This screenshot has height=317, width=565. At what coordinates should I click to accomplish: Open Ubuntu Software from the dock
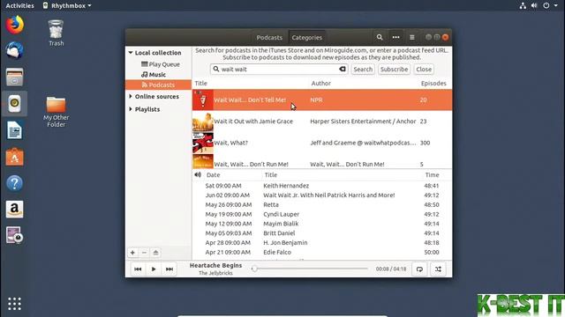click(x=14, y=157)
